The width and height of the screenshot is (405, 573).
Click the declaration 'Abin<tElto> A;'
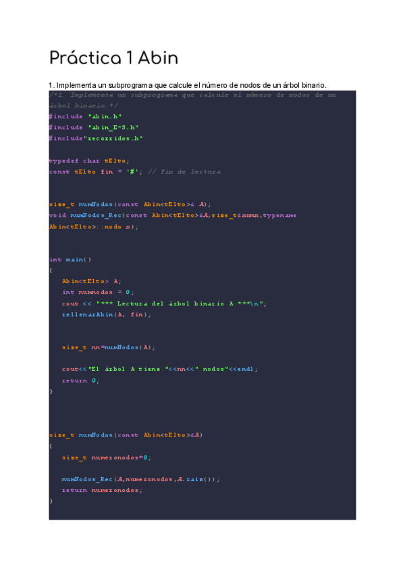(x=92, y=281)
